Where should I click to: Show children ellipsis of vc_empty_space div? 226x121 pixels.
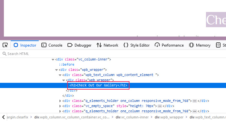(x=160, y=106)
